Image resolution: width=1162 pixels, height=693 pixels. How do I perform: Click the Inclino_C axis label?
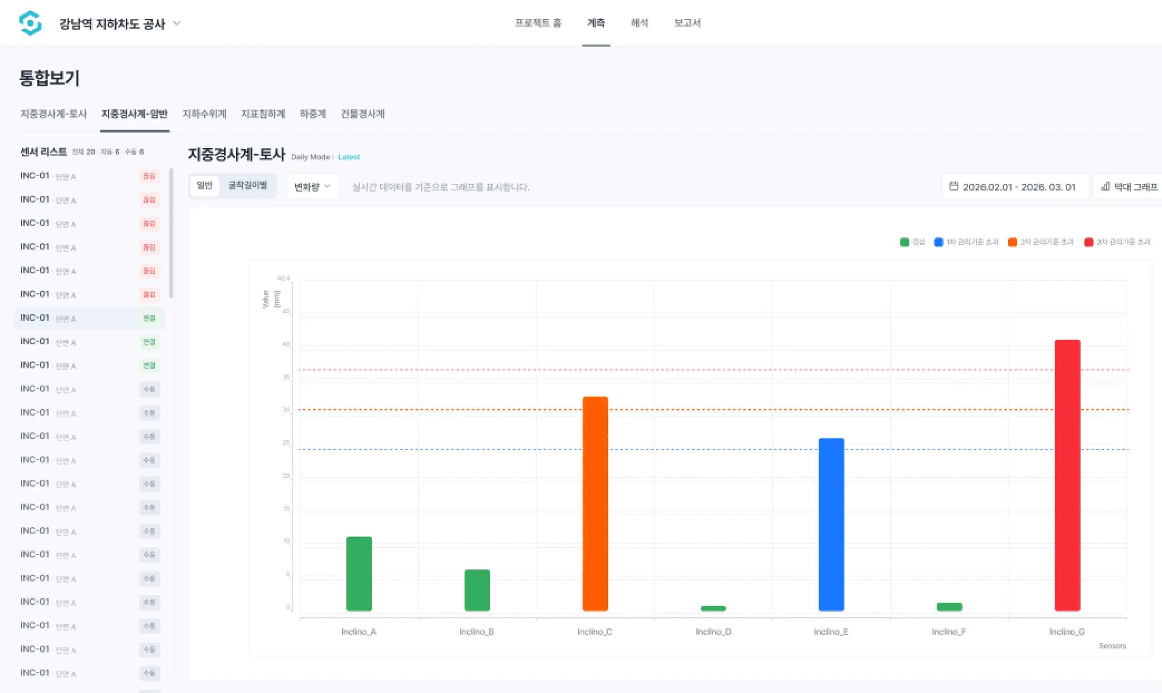point(595,632)
